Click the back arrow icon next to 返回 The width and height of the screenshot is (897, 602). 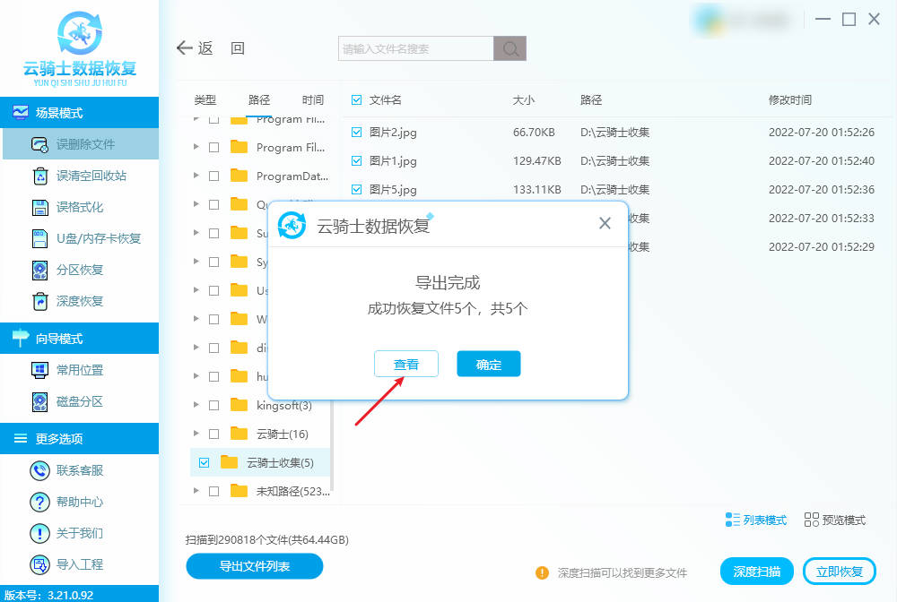[184, 48]
